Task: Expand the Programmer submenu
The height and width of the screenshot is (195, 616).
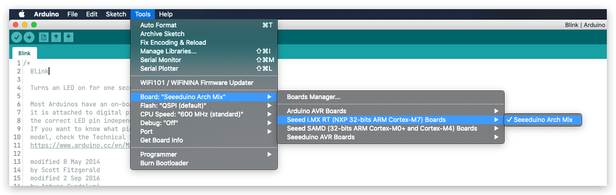Action: (x=204, y=154)
